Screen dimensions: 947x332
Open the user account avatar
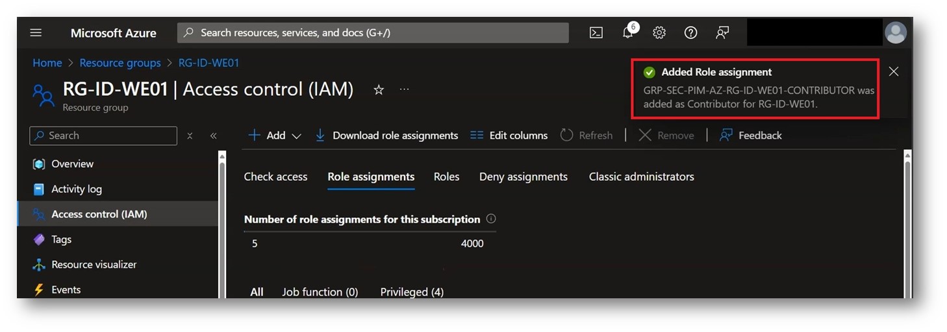(x=896, y=32)
